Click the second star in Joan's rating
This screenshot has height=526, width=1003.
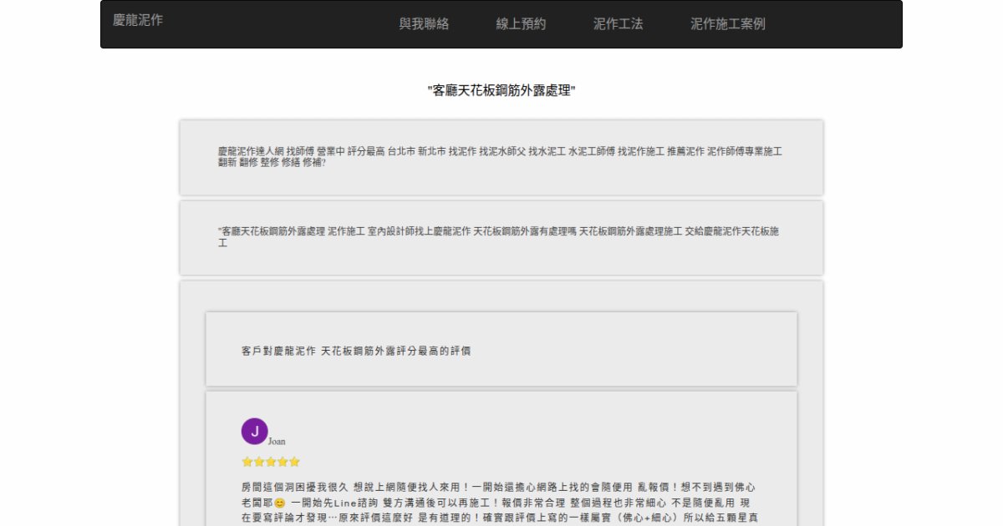pos(258,462)
